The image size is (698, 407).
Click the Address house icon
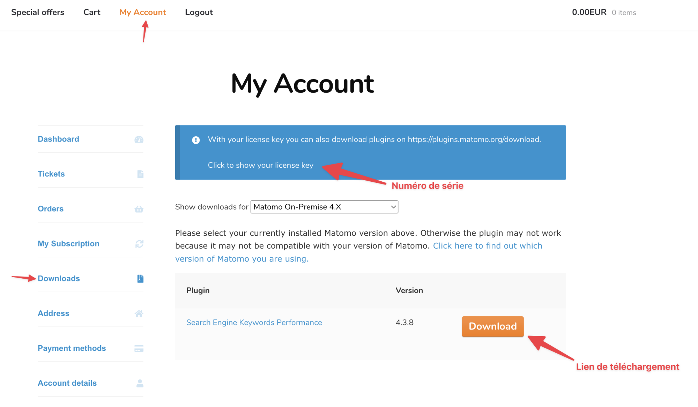[139, 314]
